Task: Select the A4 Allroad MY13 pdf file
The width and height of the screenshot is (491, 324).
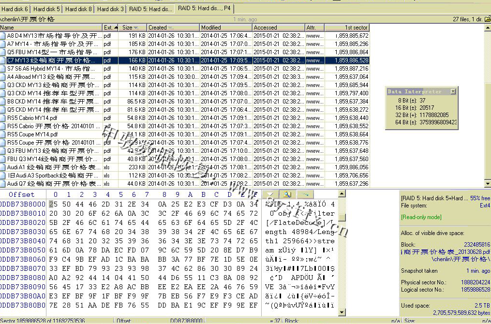Action: (x=185, y=77)
